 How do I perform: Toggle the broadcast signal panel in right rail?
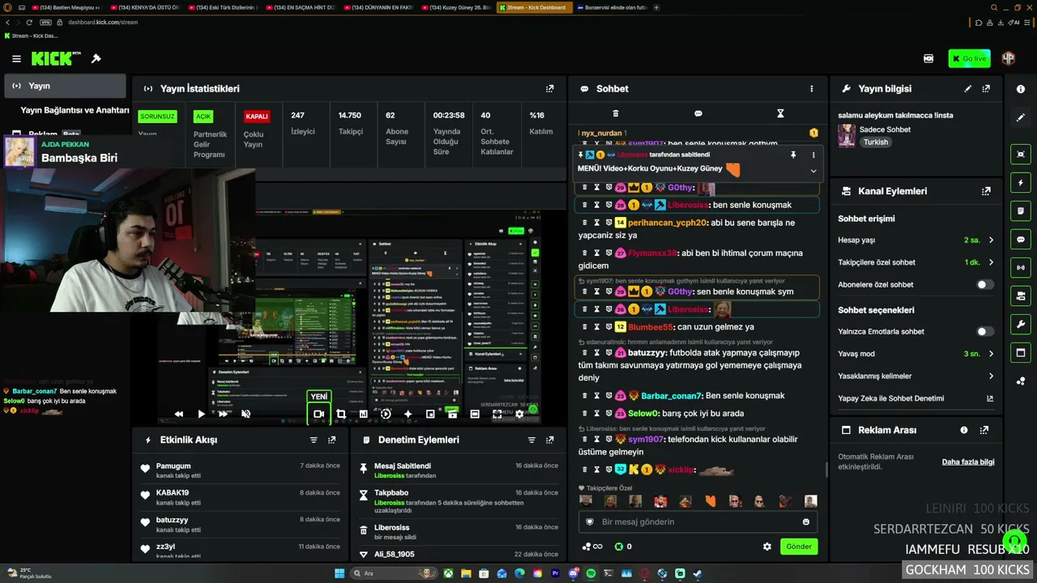[x=1021, y=267]
